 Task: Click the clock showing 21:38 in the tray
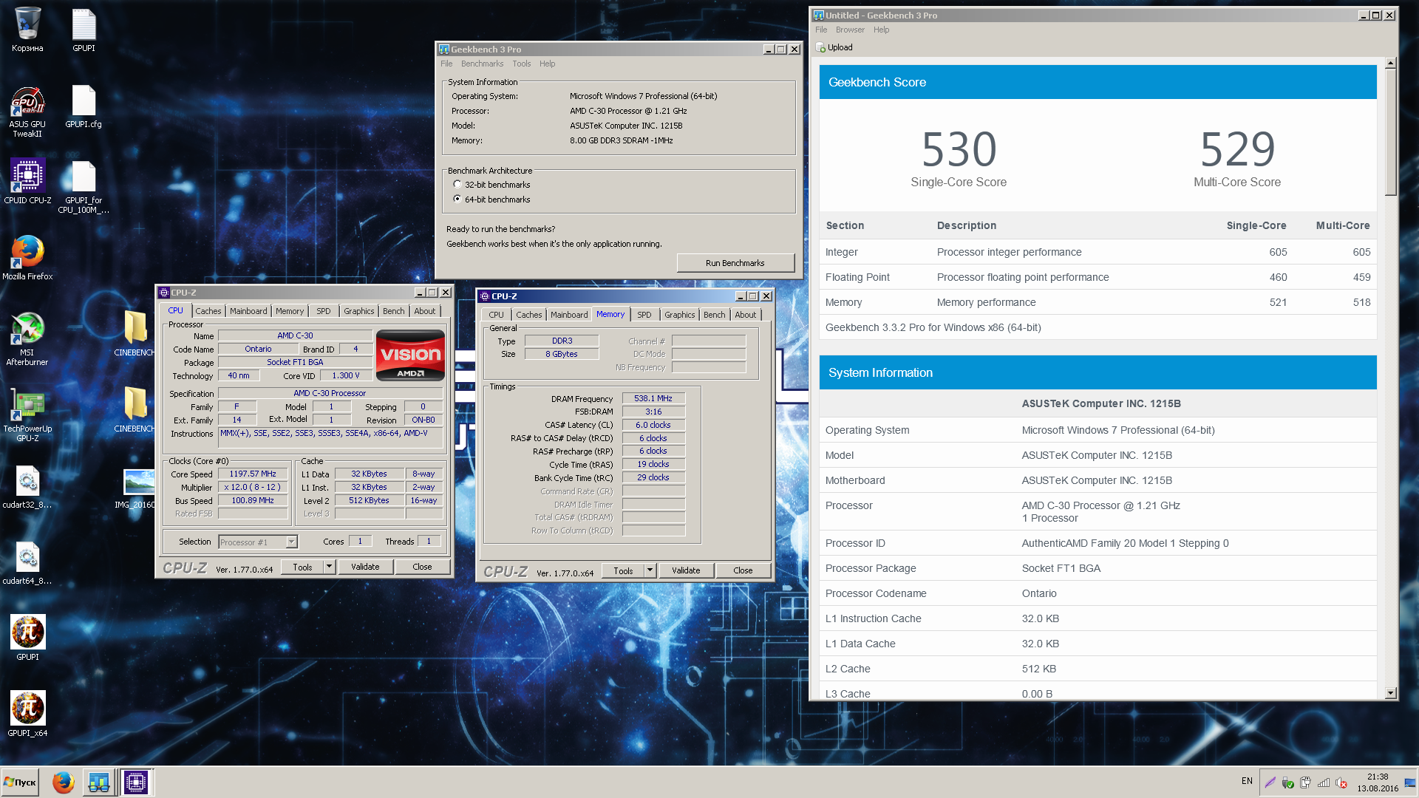(x=1378, y=782)
